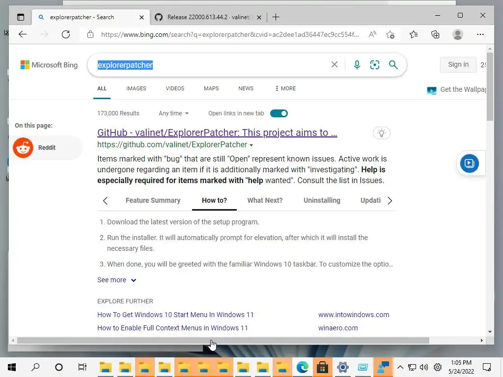Search using voice microphone icon
The width and height of the screenshot is (503, 377).
coord(357,65)
